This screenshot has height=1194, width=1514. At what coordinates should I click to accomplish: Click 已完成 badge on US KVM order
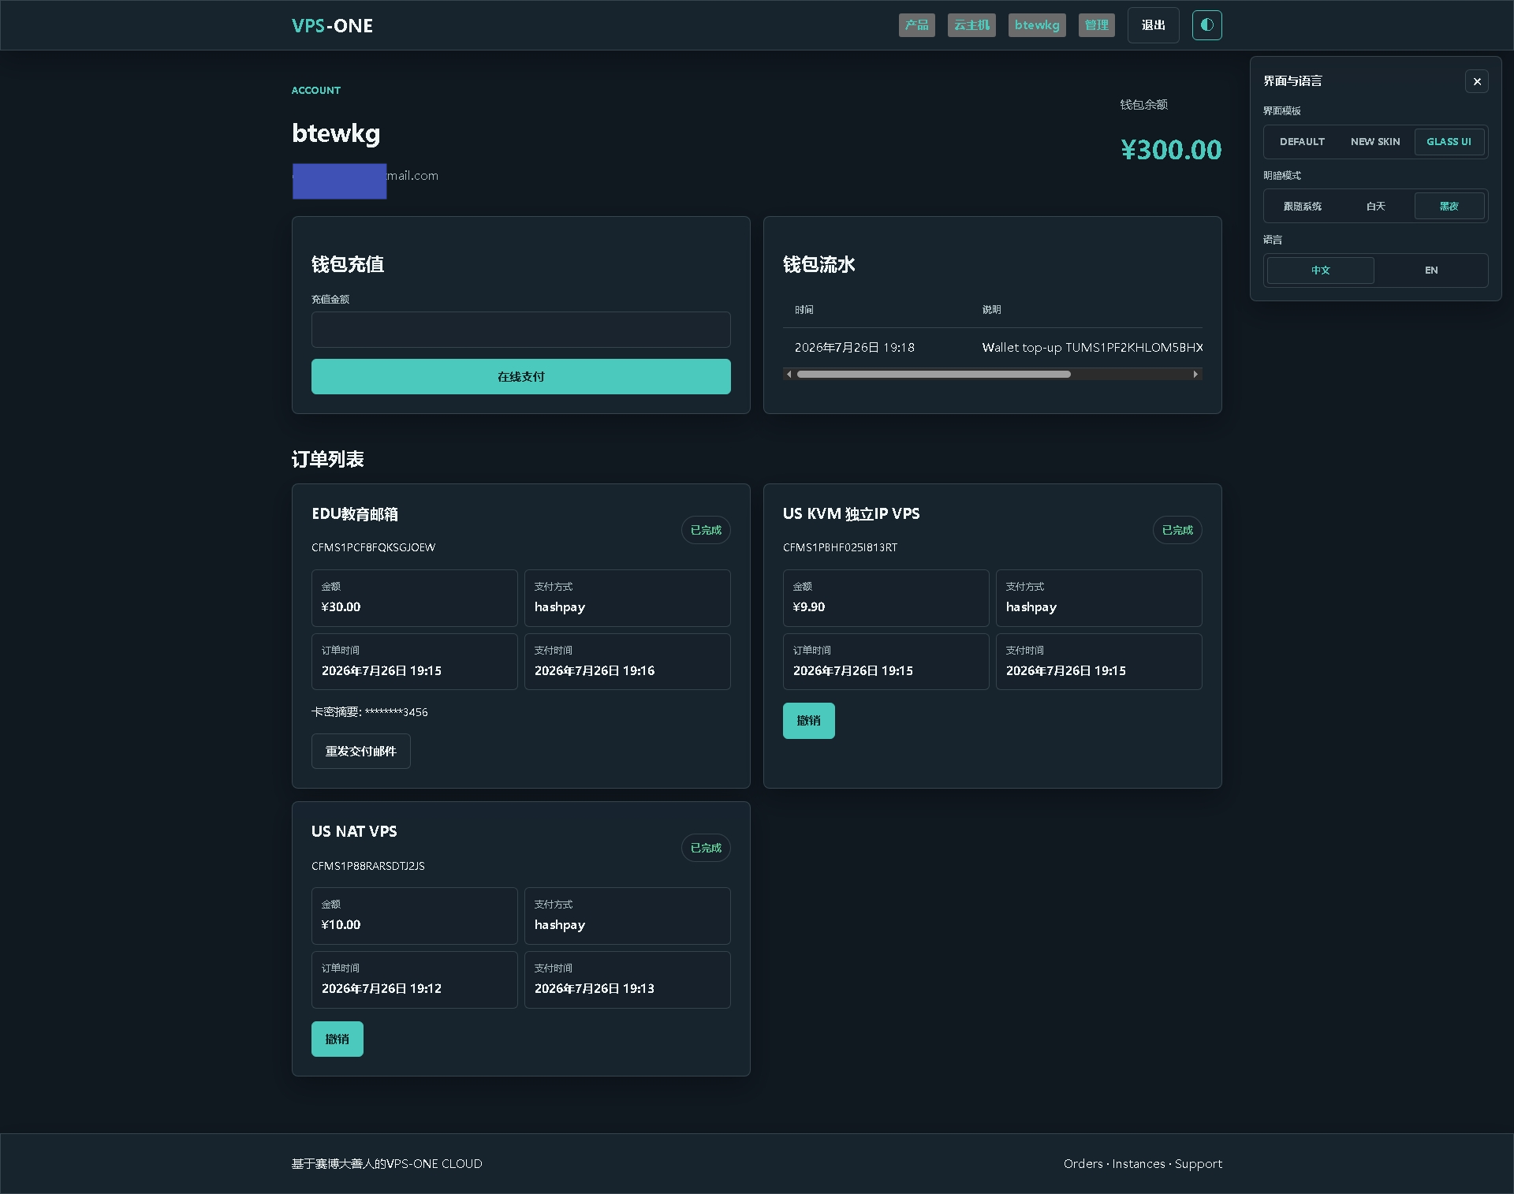coord(1177,530)
